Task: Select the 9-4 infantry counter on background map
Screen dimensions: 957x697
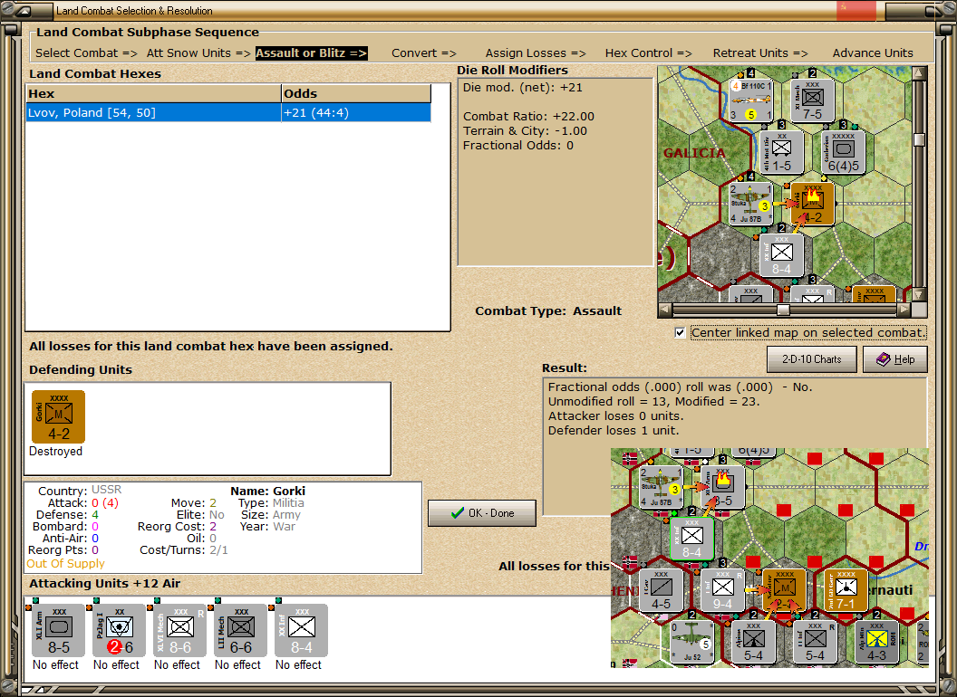Action: [x=722, y=590]
